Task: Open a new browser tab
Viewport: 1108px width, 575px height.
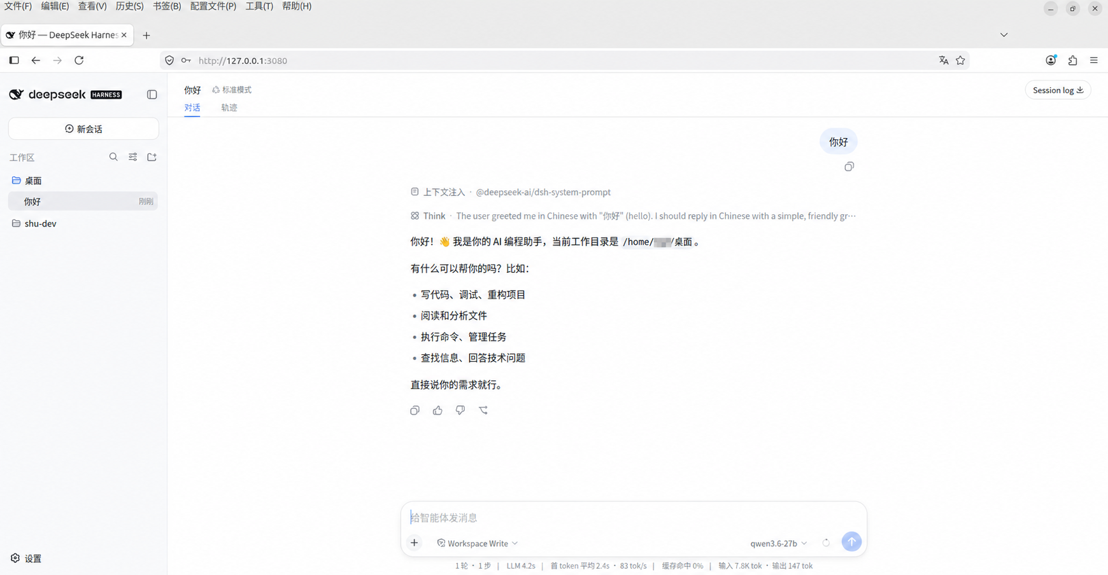Action: click(146, 36)
